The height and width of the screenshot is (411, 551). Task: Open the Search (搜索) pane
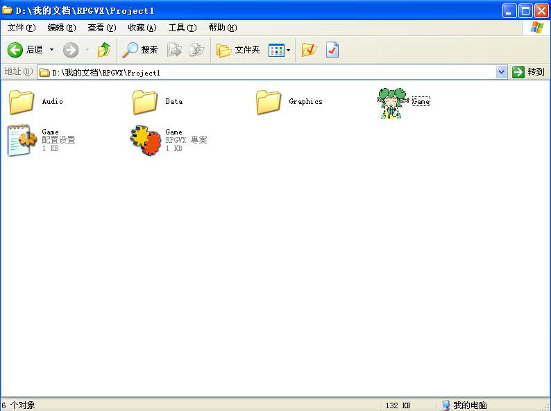point(140,50)
